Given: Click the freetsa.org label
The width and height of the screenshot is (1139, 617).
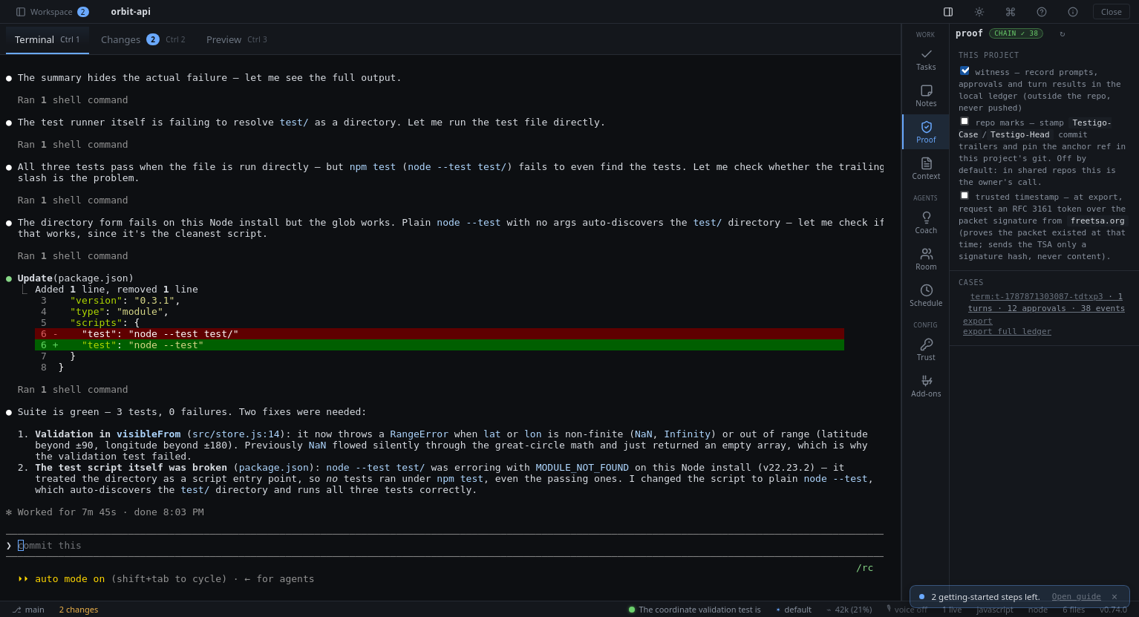Looking at the screenshot, I should [1097, 221].
